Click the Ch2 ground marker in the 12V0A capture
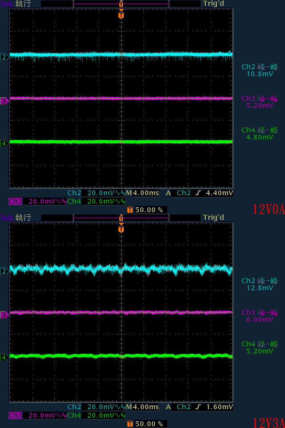The width and height of the screenshot is (285, 428). point(4,58)
